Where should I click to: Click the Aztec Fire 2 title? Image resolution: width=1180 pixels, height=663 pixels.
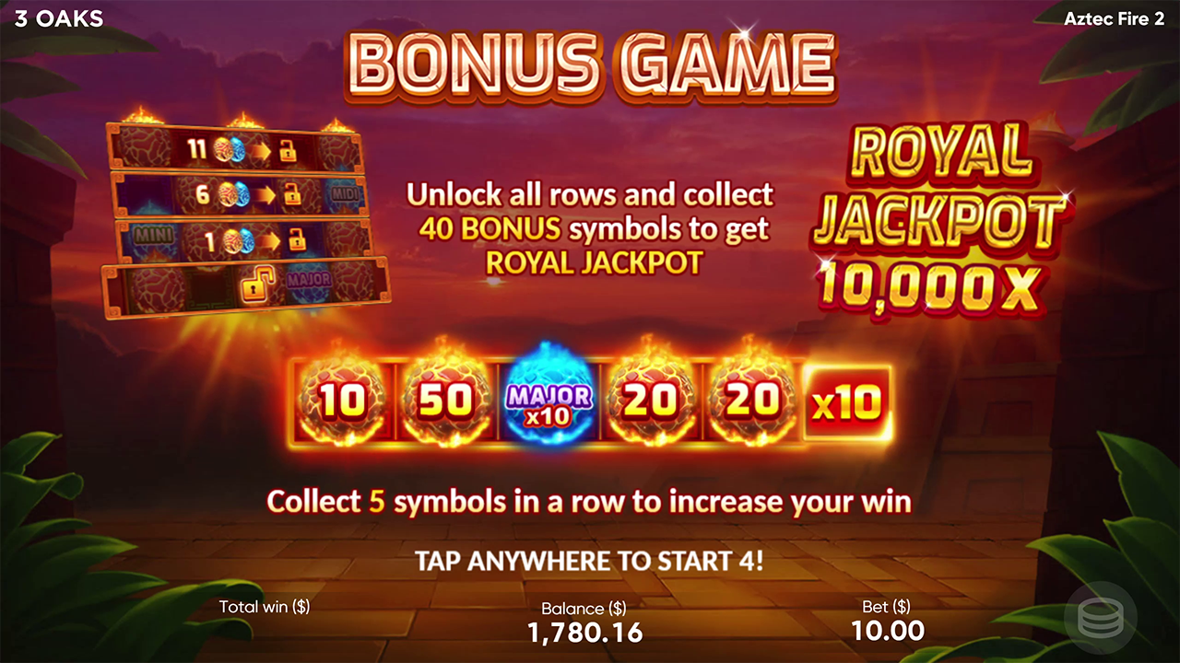1114,18
